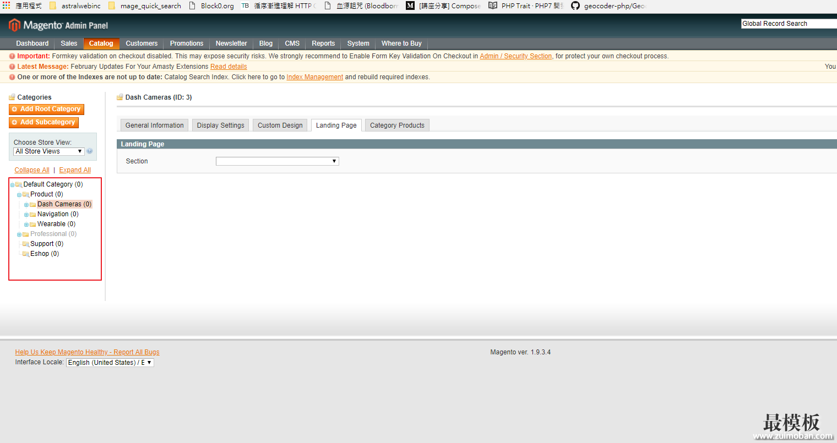This screenshot has width=837, height=443.
Task: Select the Support (0) category label
Action: pos(47,244)
